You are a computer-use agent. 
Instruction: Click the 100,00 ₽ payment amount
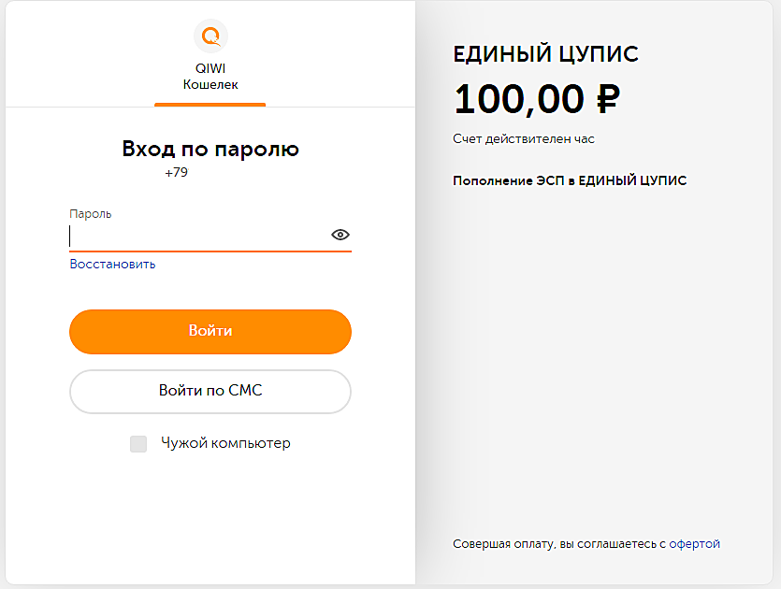tap(537, 99)
